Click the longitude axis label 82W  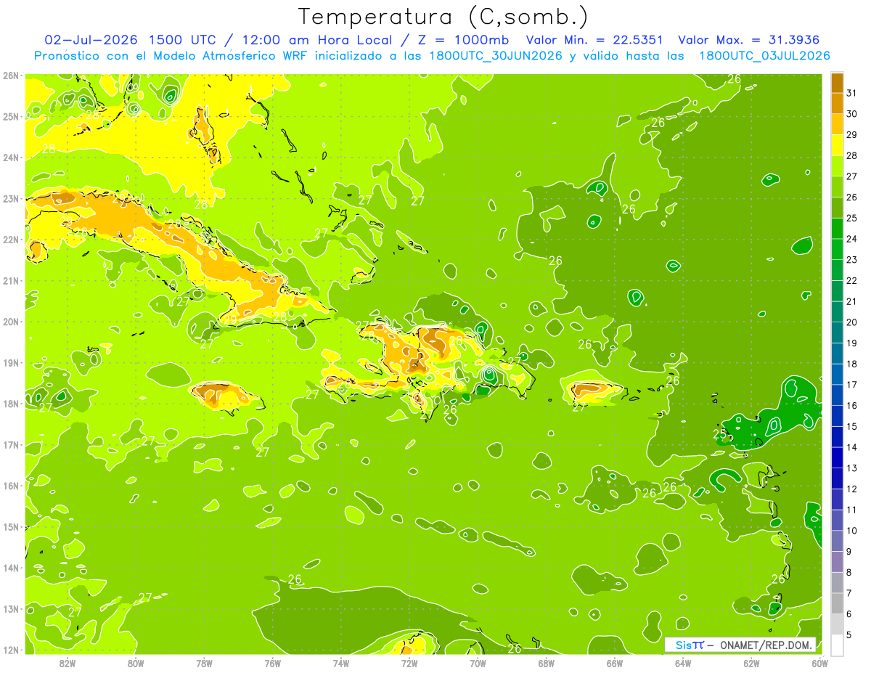68,663
